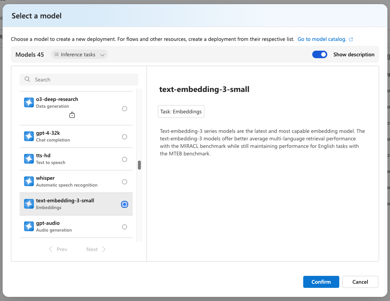The image size is (390, 301).
Task: Click the 'Chat completion' task label
Action: pos(53,140)
